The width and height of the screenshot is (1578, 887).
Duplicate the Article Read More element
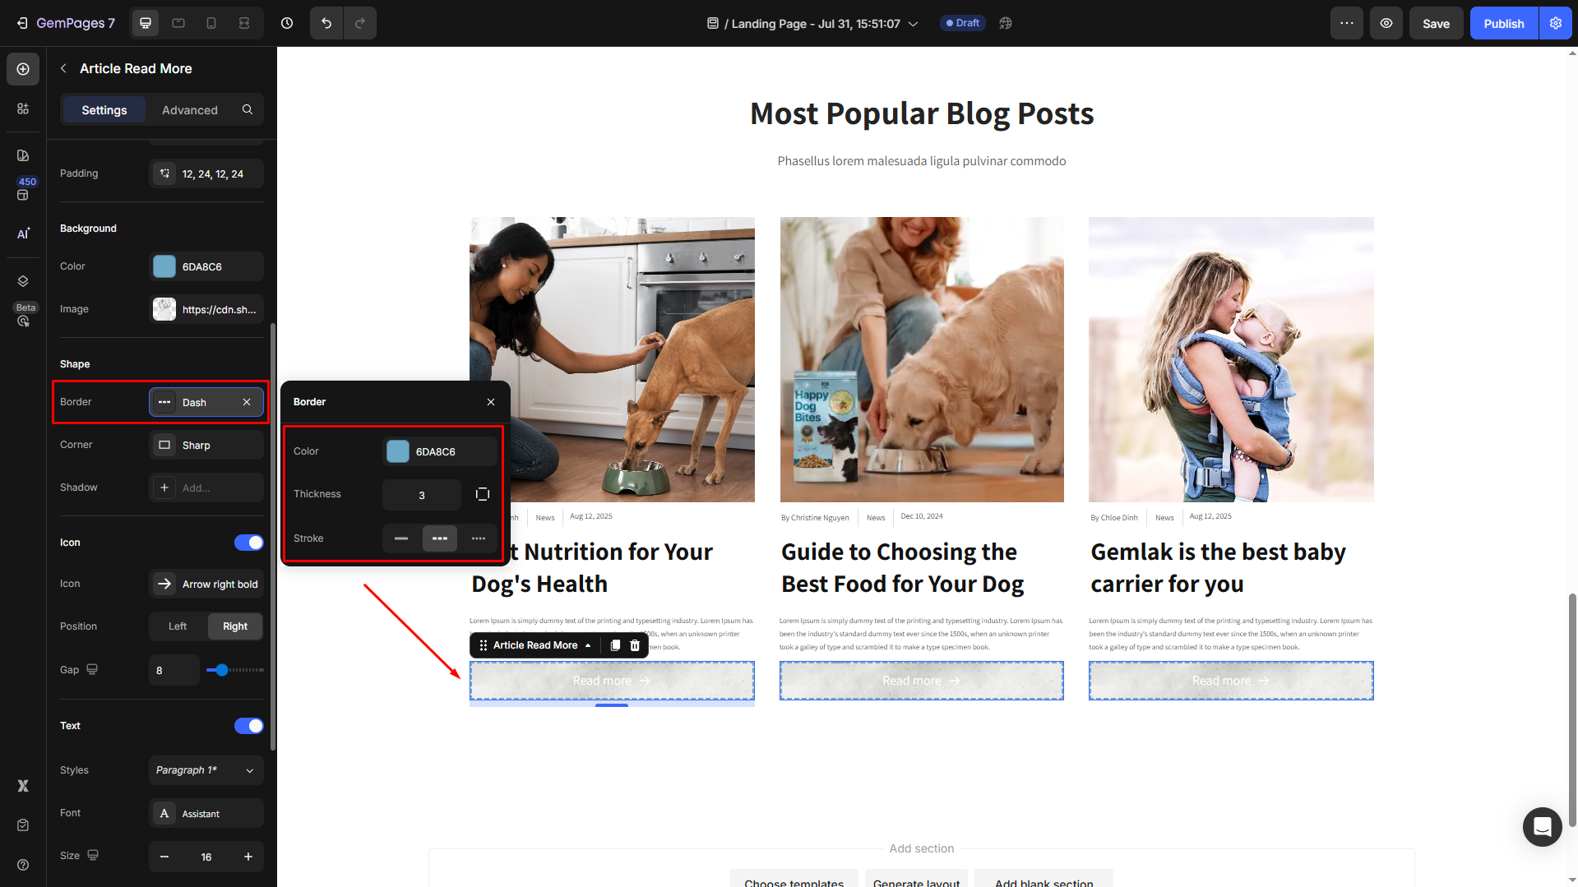pyautogui.click(x=615, y=645)
